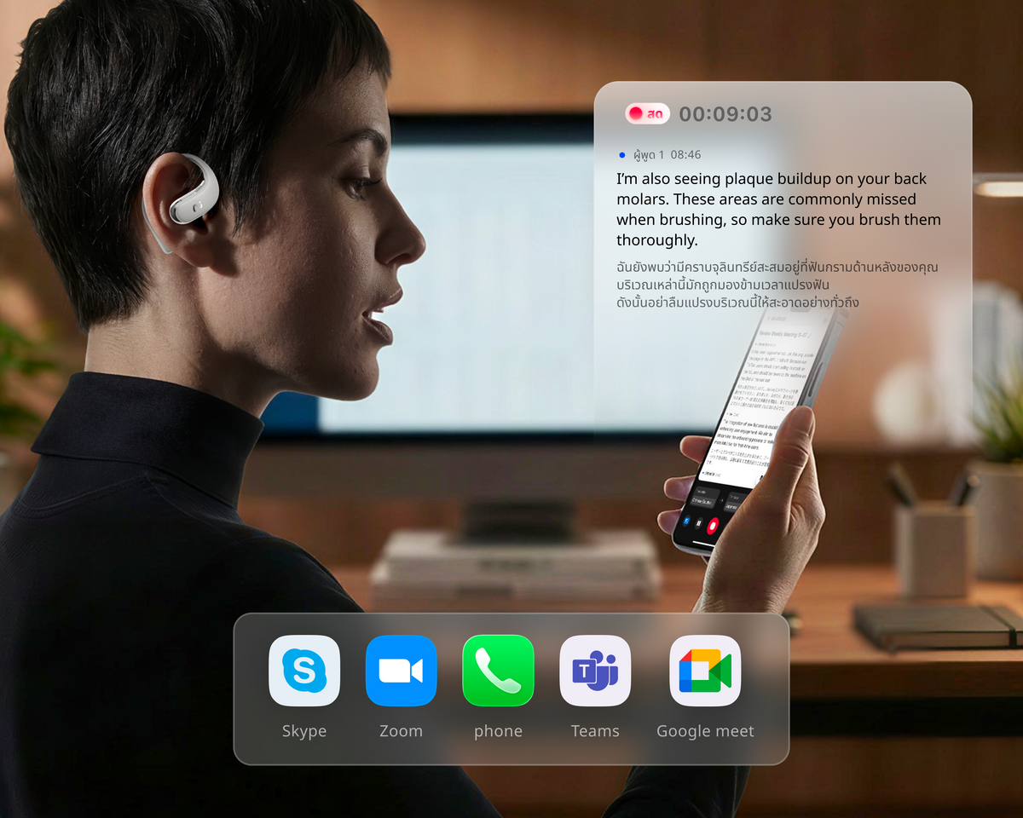
Task: Tap the green phone call icon
Action: click(x=498, y=671)
